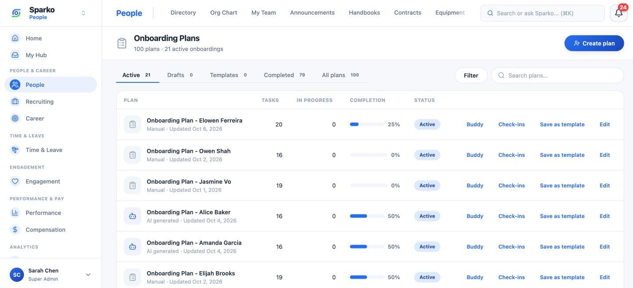Viewport: 633px width, 288px height.
Task: Click the Create plan button
Action: pyautogui.click(x=594, y=43)
